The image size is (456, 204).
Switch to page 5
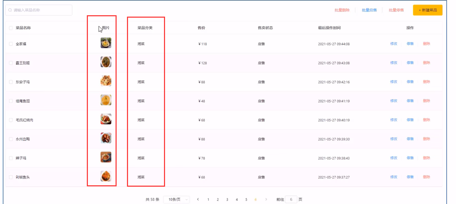pos(246,199)
